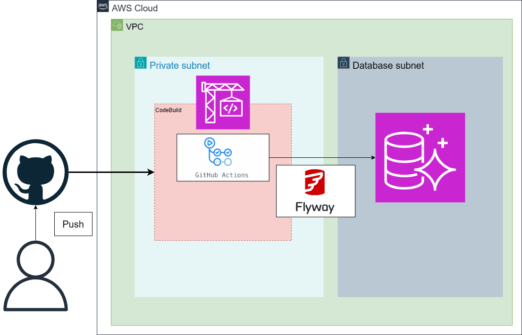522x335 pixels.
Task: Select the Flyway wordmark text
Action: click(315, 207)
